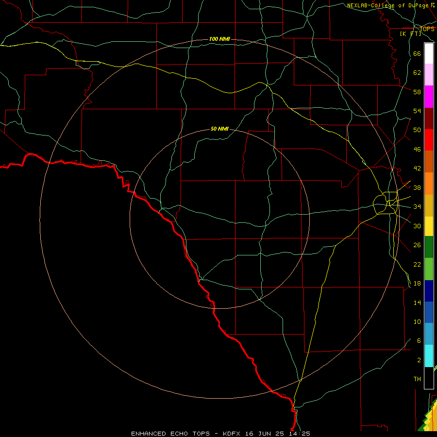Click the "50 NMI" range ring label
The height and width of the screenshot is (437, 437).
tap(219, 129)
